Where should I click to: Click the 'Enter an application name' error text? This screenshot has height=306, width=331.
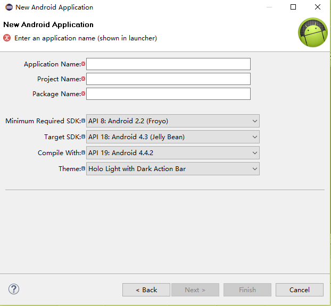tap(86, 38)
